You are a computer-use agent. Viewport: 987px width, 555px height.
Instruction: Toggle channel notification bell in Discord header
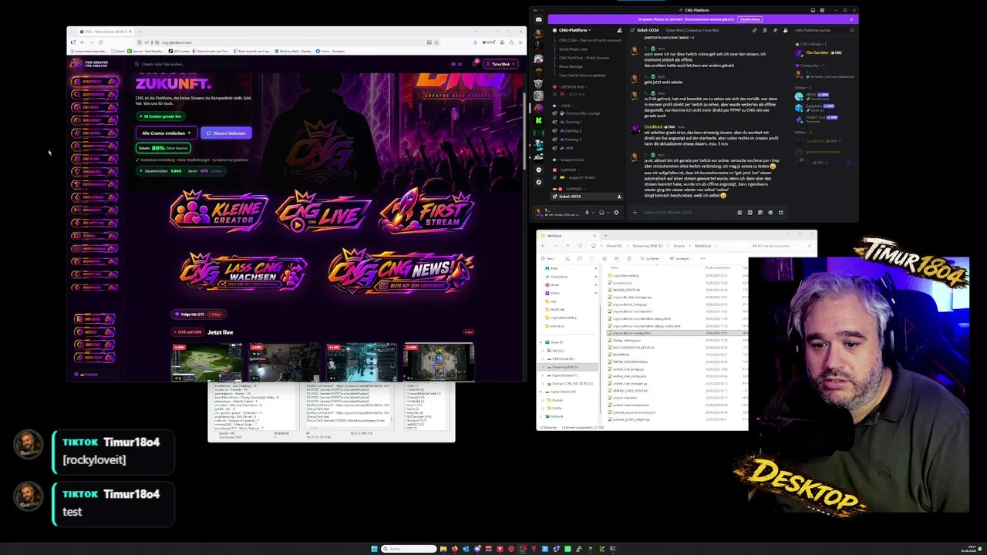pos(764,30)
